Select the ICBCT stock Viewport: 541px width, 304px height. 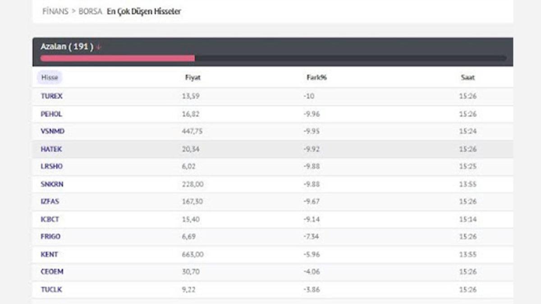click(50, 219)
